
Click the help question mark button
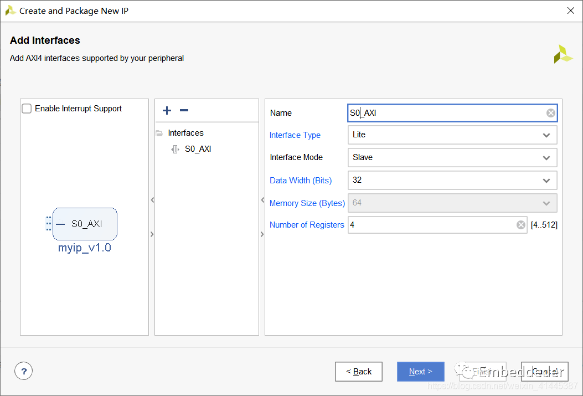24,371
